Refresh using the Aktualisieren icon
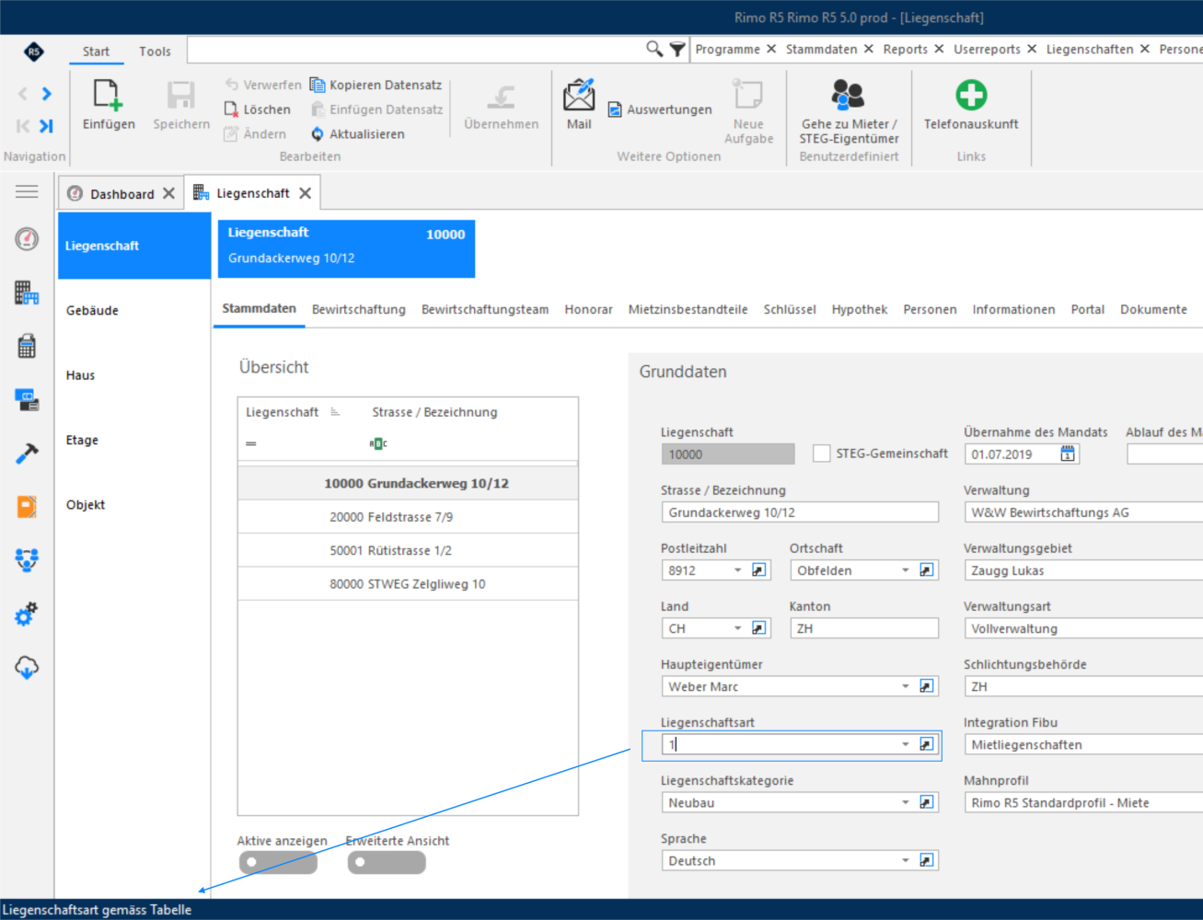 [x=318, y=134]
